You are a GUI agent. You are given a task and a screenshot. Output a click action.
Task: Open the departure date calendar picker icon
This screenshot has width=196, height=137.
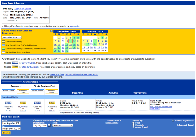tap(49, 125)
